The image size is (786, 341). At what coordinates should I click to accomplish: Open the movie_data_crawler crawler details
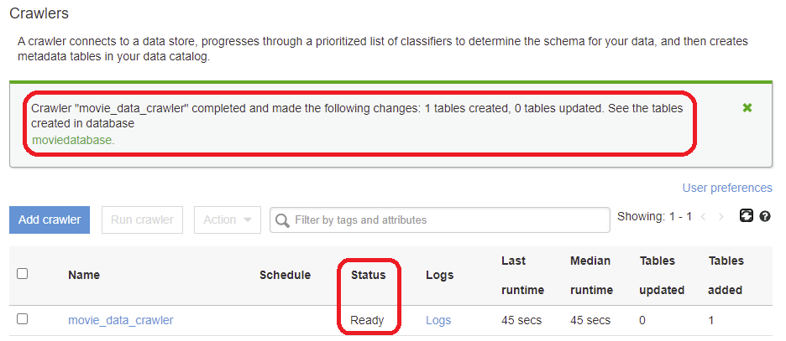121,320
